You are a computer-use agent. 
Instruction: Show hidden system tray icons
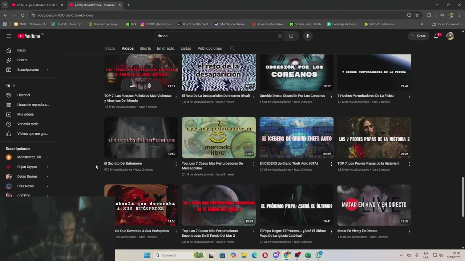coord(401,255)
